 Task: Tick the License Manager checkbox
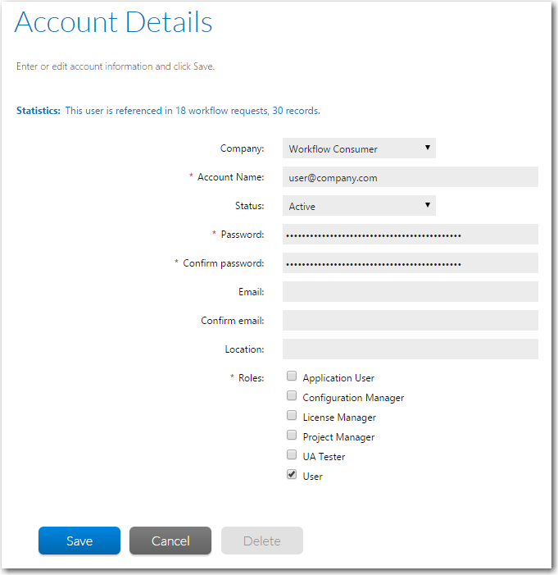click(x=292, y=416)
